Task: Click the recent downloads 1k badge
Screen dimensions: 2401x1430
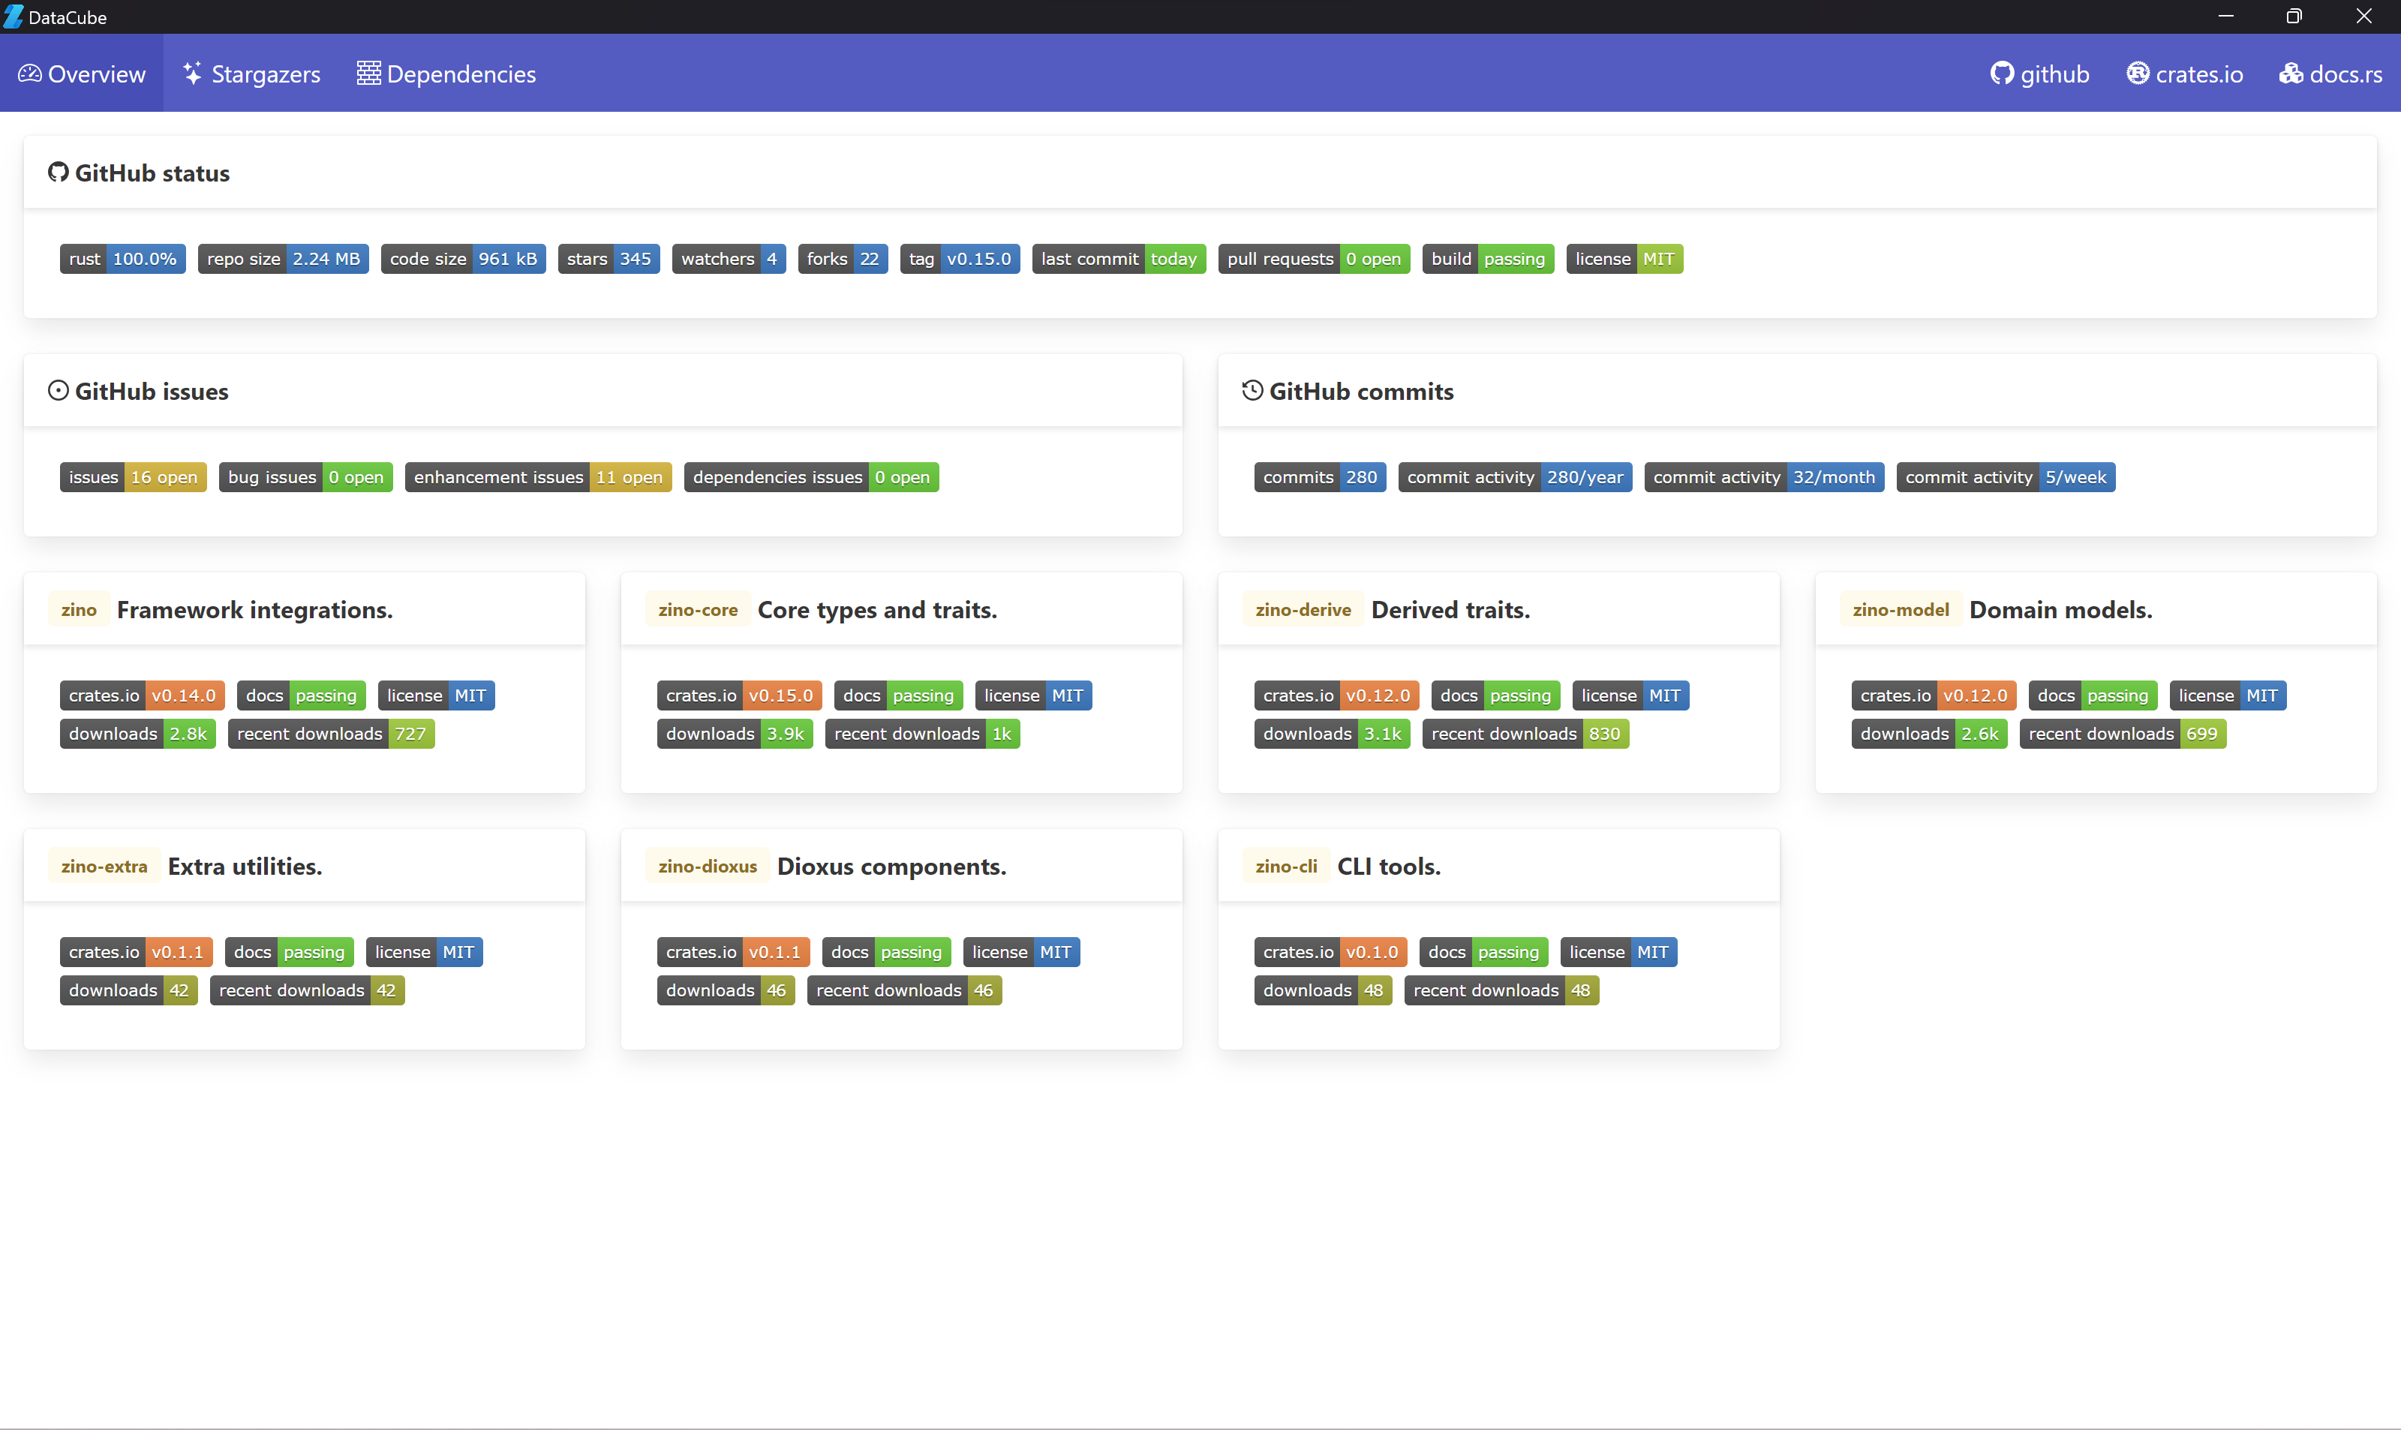Action: point(923,733)
